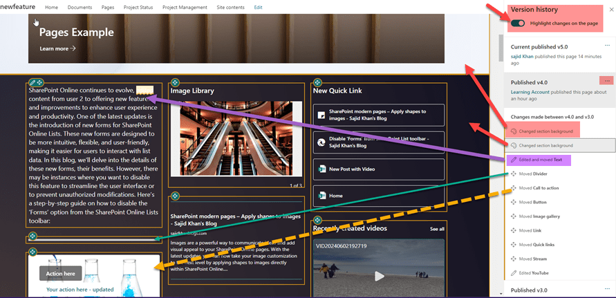Open Site contents in navigation
The image size is (616, 298).
(x=230, y=7)
